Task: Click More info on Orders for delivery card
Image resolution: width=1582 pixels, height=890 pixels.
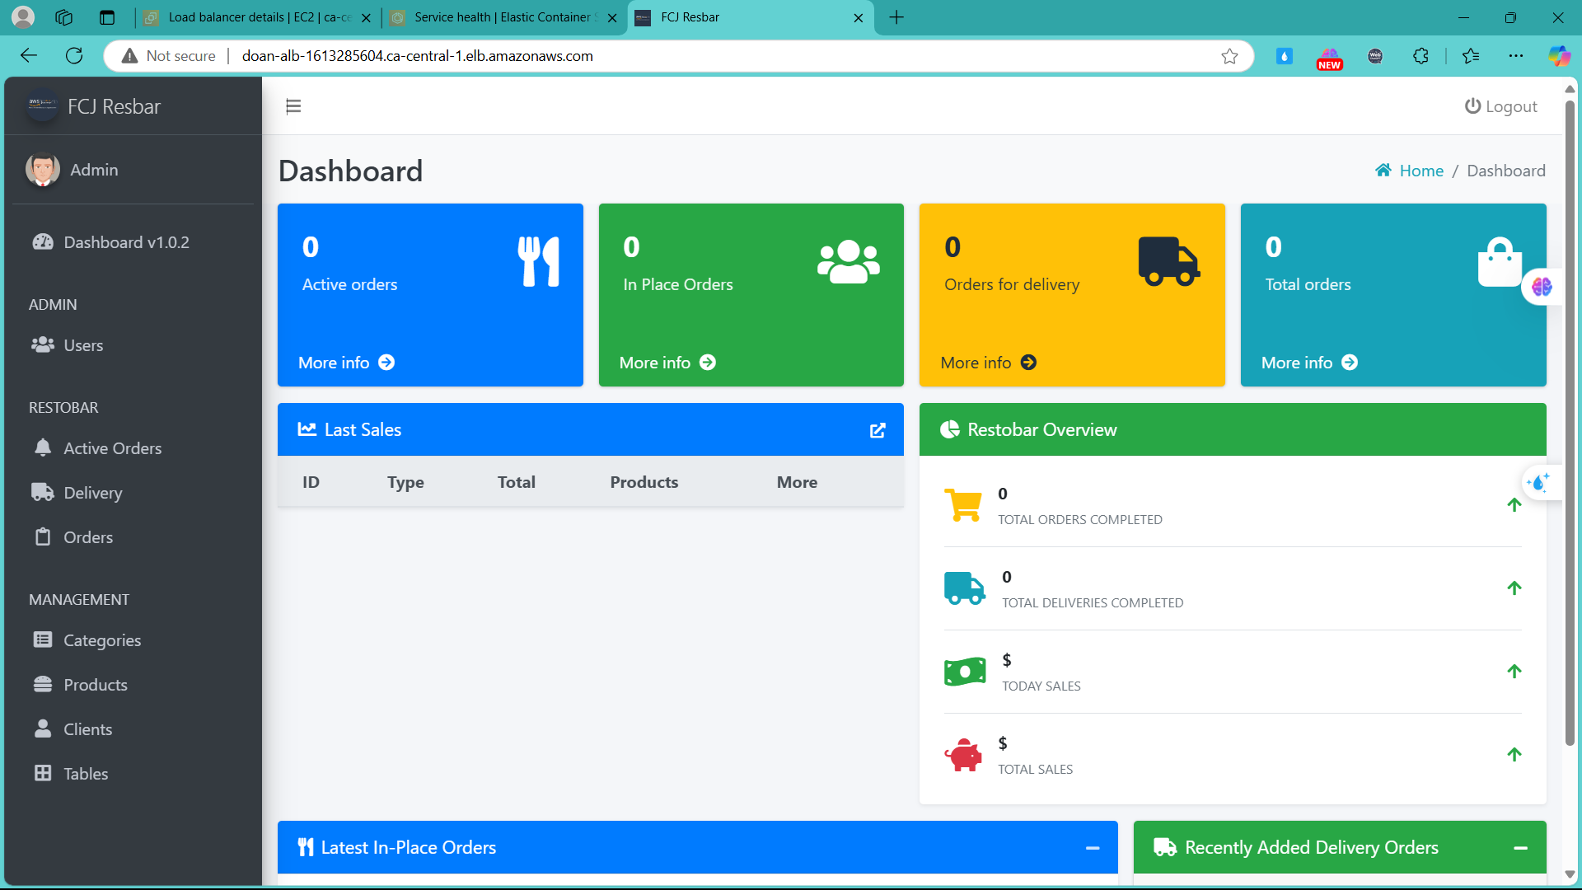Action: tap(988, 363)
